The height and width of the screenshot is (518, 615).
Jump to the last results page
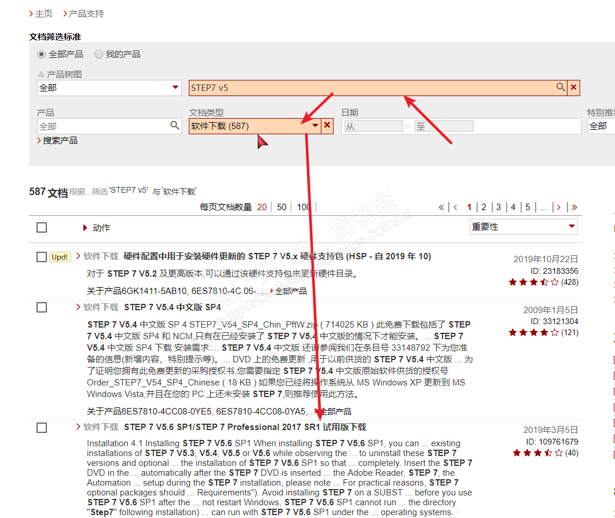click(574, 207)
